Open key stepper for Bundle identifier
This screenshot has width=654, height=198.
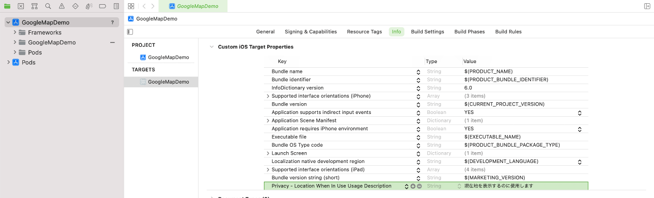(418, 80)
